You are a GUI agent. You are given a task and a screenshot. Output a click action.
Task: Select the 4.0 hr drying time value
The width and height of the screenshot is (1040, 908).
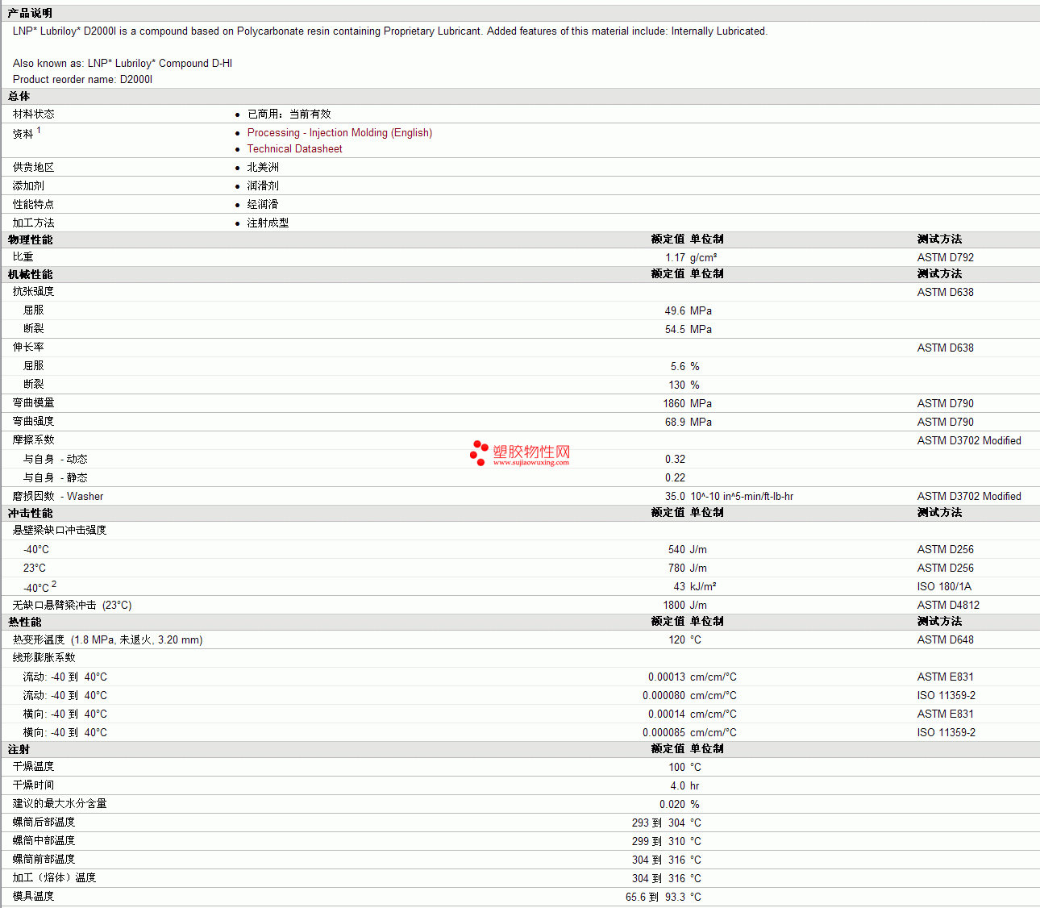(685, 786)
